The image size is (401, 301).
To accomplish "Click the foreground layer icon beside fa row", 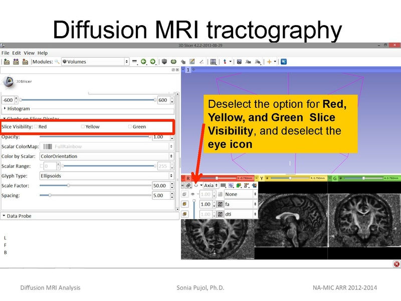I will tap(184, 204).
